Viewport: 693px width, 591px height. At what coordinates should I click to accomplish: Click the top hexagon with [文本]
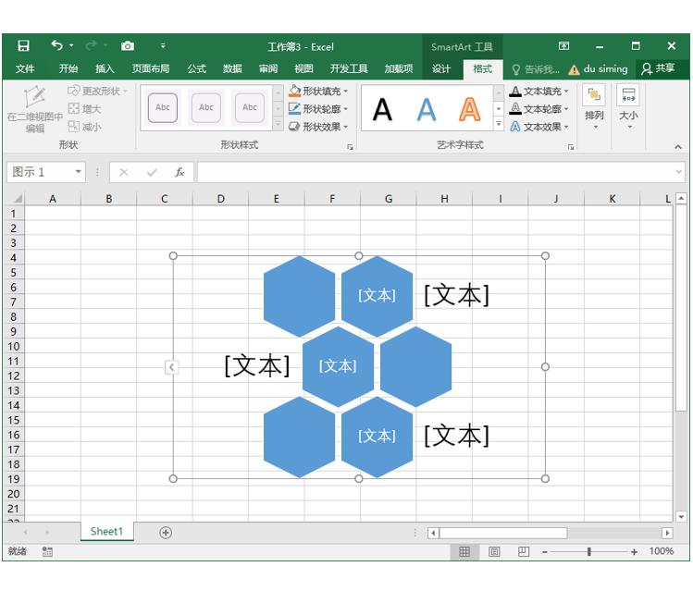[377, 296]
